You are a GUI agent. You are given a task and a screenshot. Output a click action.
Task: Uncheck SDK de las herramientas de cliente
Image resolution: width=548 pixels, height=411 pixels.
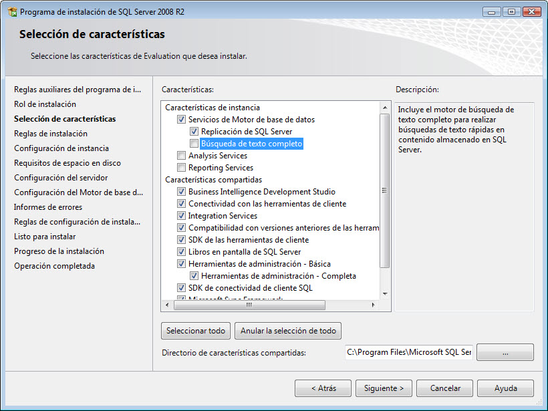pyautogui.click(x=181, y=240)
